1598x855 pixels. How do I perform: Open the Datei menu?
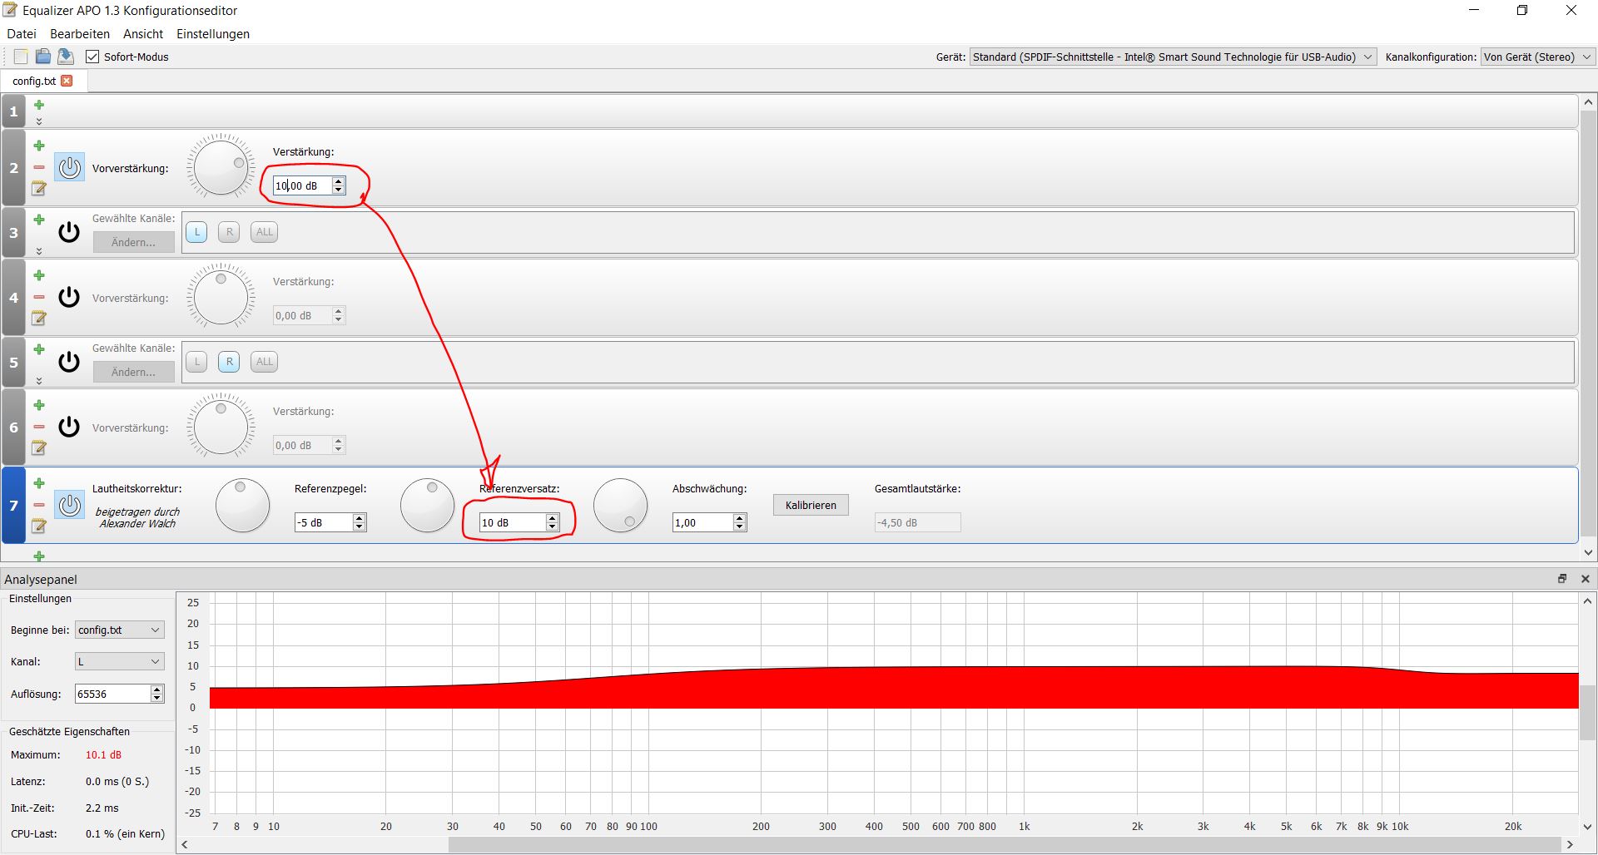click(22, 34)
